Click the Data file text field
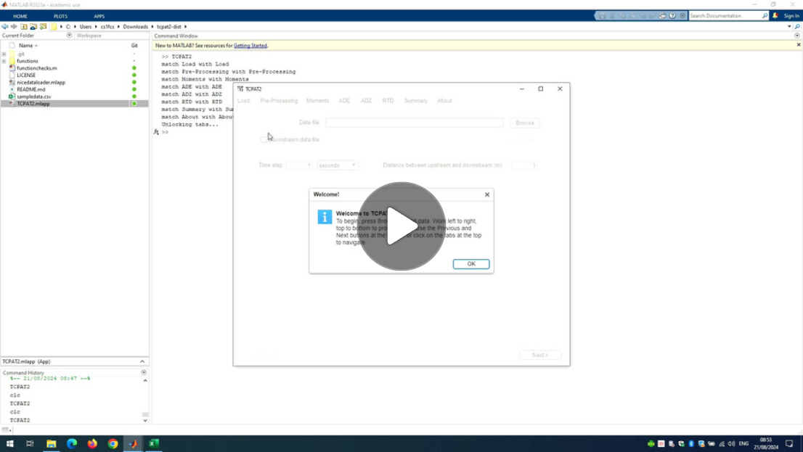Image resolution: width=803 pixels, height=452 pixels. pos(414,123)
